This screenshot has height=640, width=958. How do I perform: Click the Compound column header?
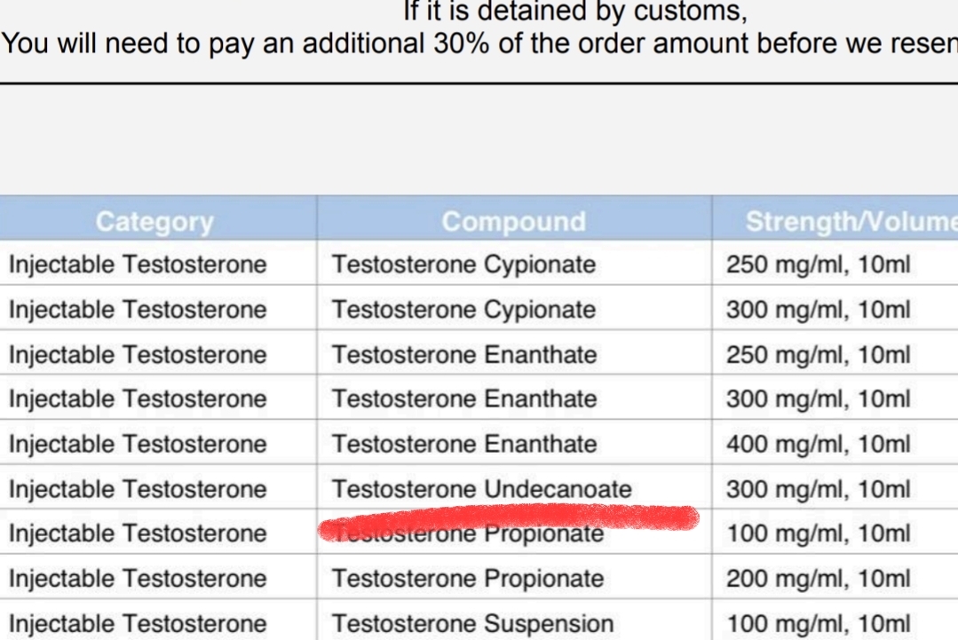point(513,221)
